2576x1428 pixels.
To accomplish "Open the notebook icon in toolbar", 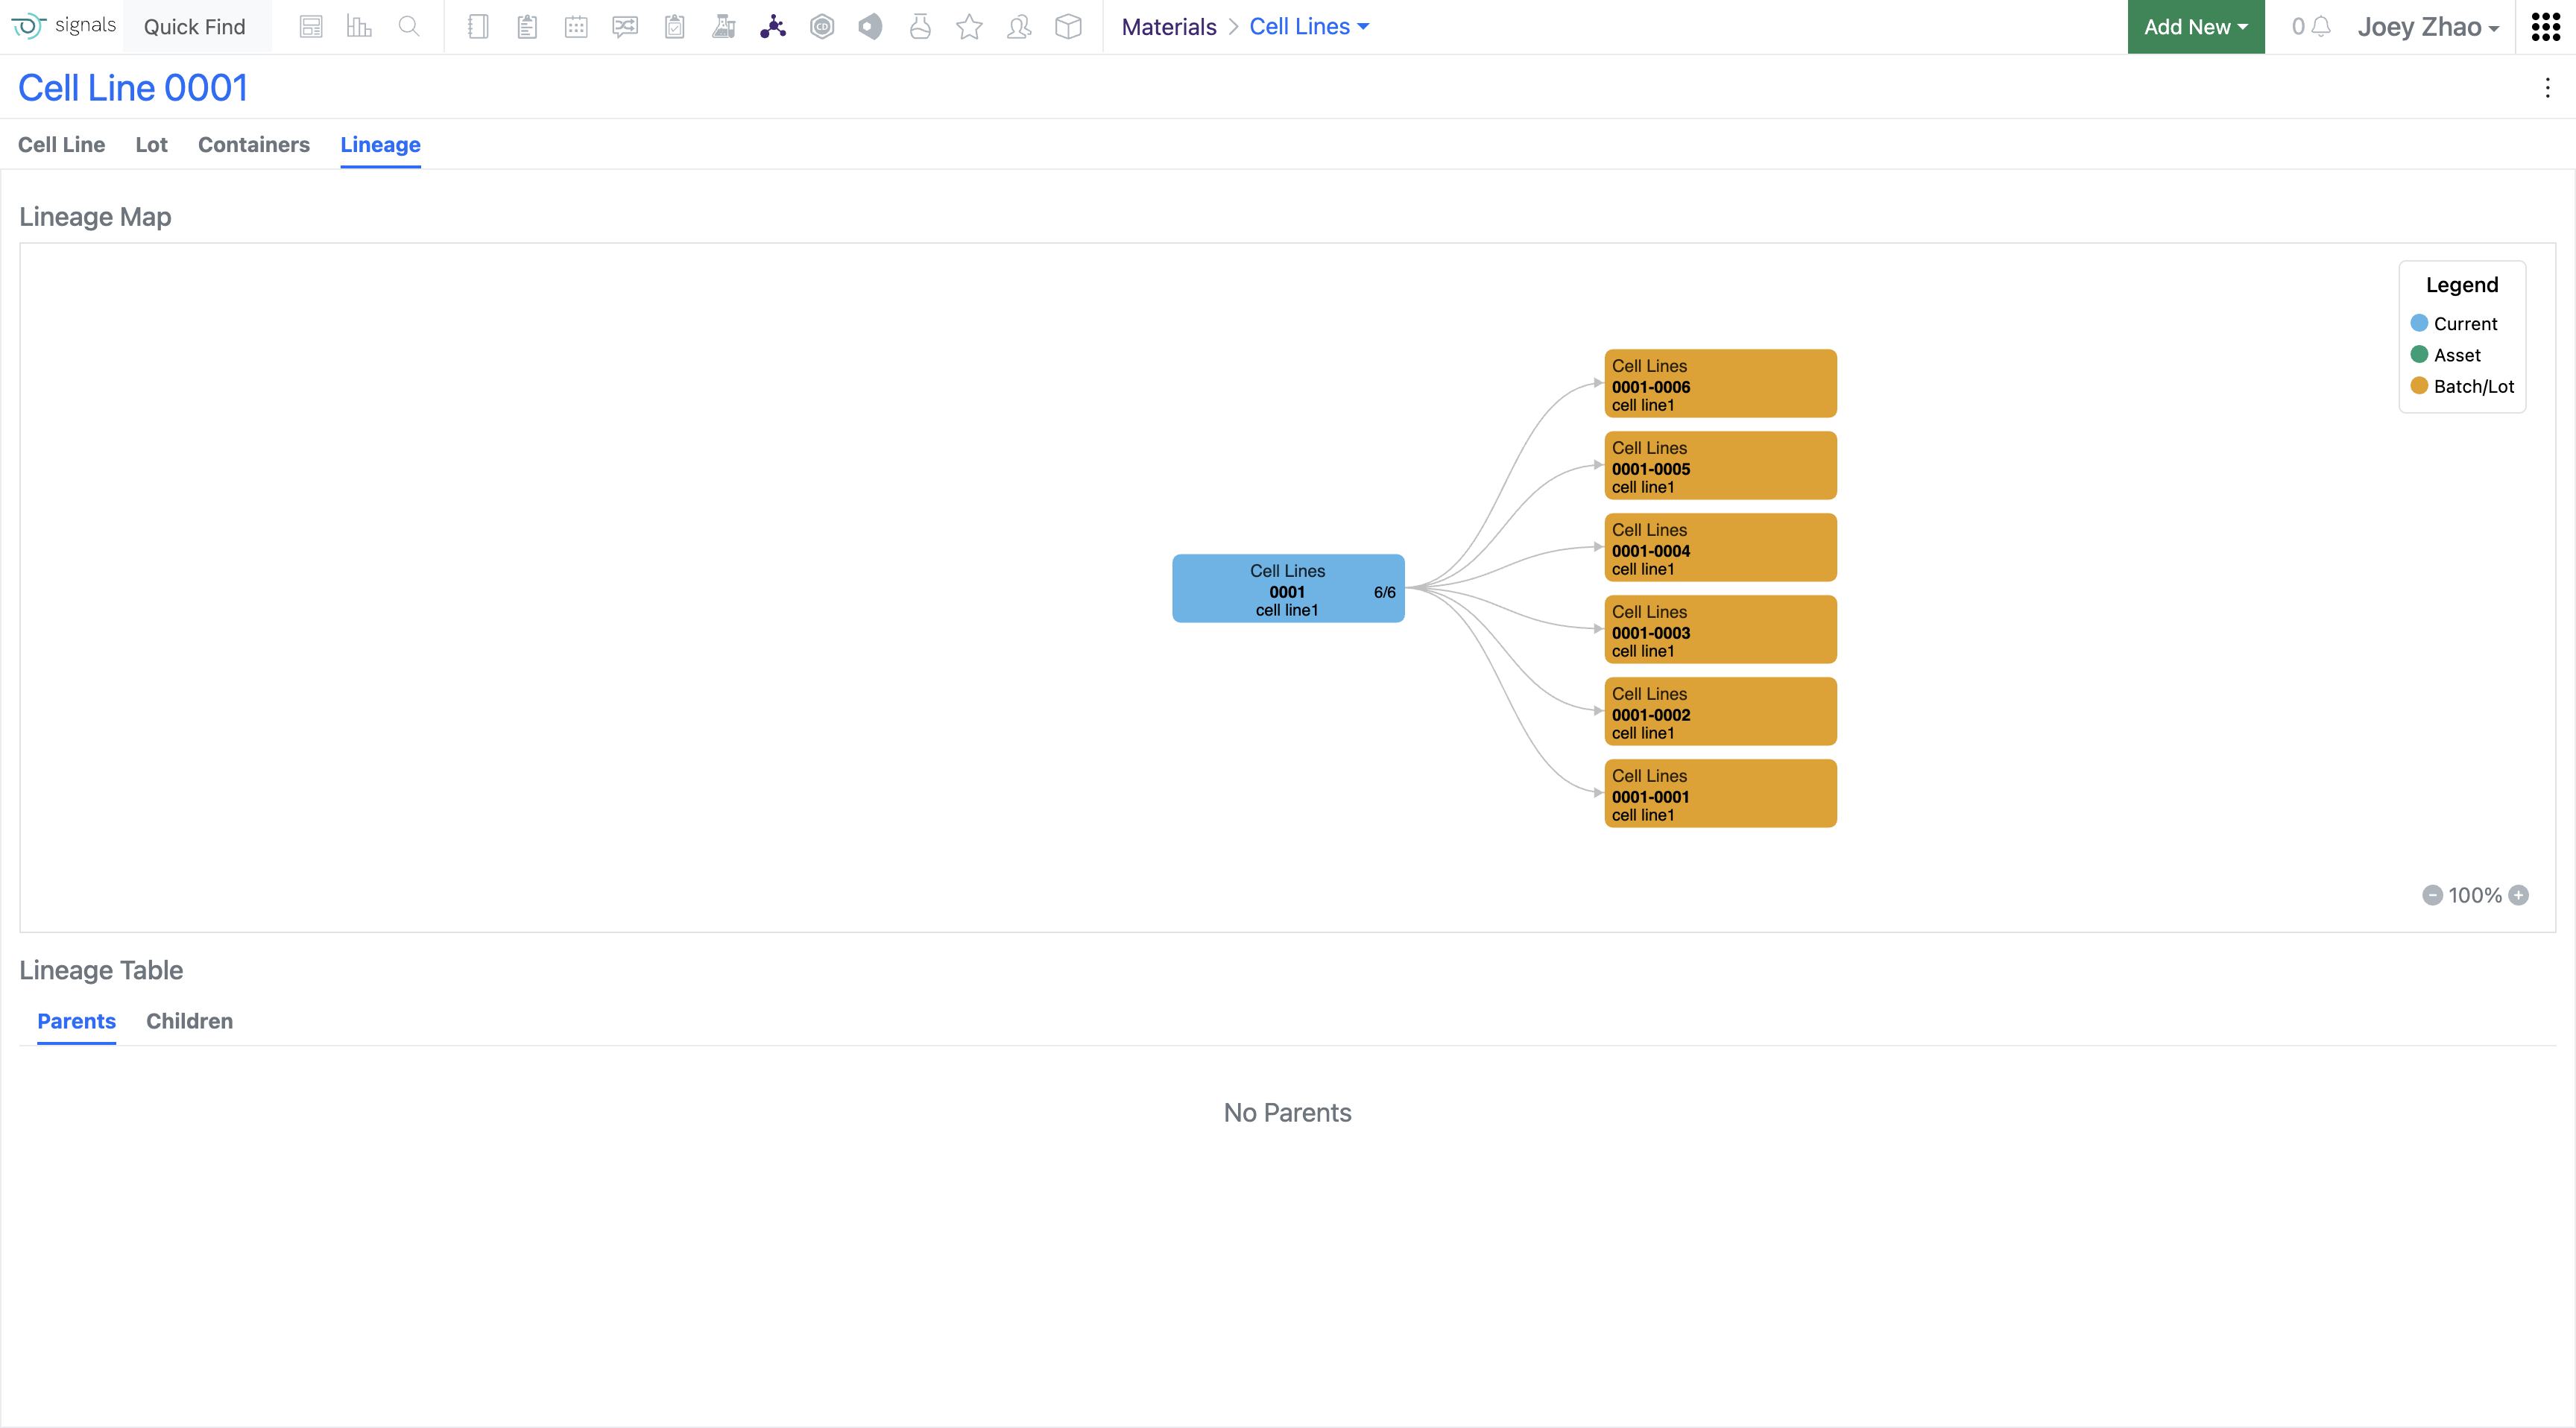I will pyautogui.click(x=478, y=27).
